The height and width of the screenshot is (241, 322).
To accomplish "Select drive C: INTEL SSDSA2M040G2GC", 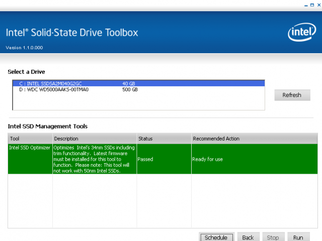I will (139, 83).
